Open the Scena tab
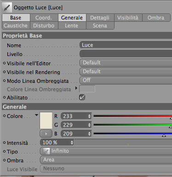 tap(100, 25)
